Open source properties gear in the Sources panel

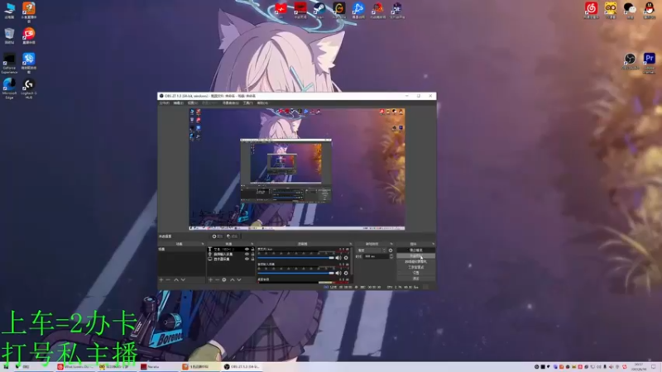(x=224, y=279)
